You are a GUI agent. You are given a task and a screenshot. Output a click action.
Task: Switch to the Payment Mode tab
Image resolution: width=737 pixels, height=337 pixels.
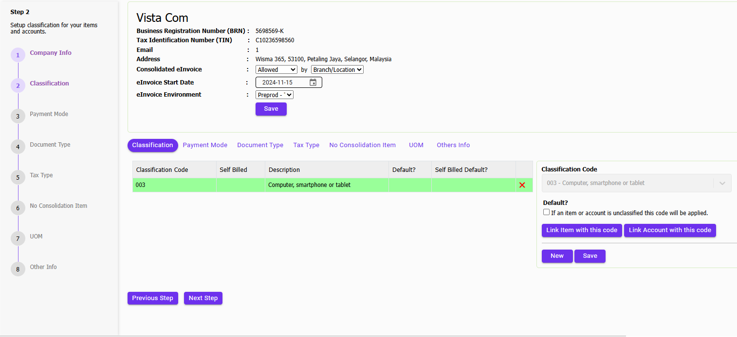(205, 145)
